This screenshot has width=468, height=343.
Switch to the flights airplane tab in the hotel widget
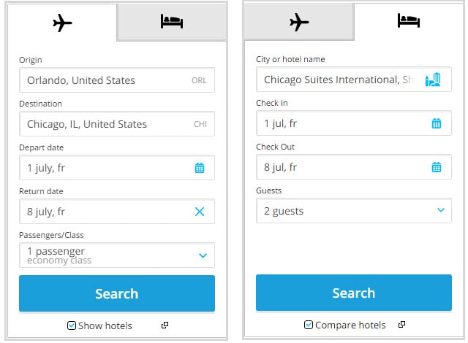[299, 22]
